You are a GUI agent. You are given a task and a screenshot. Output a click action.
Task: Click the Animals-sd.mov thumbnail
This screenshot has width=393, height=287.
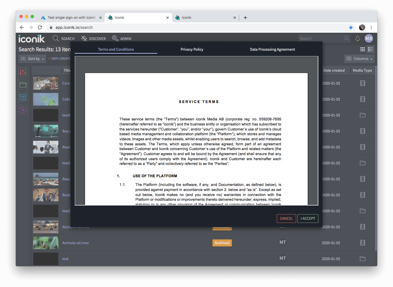point(46,243)
